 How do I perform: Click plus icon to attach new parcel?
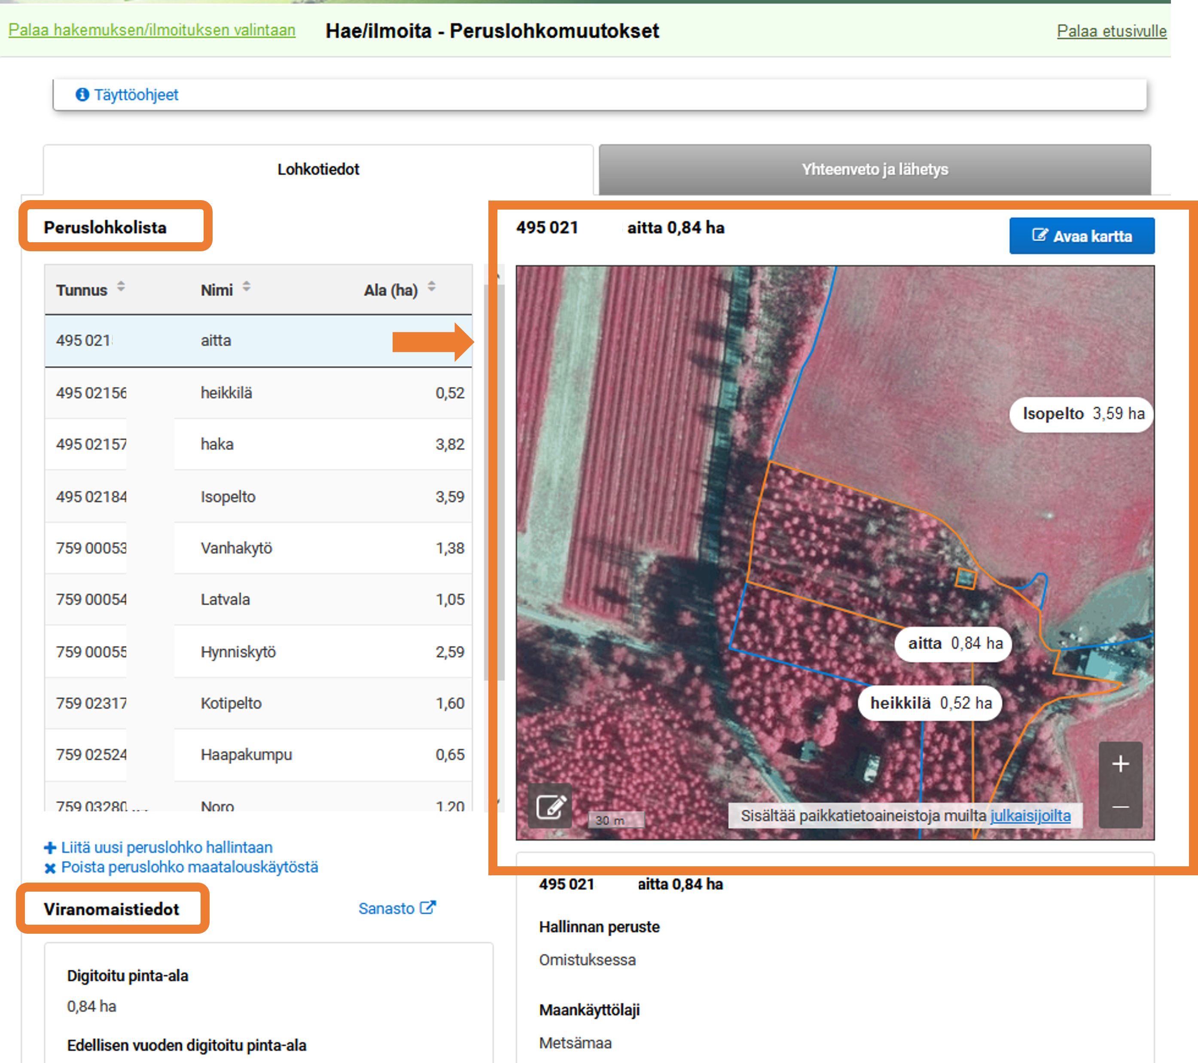tap(50, 848)
